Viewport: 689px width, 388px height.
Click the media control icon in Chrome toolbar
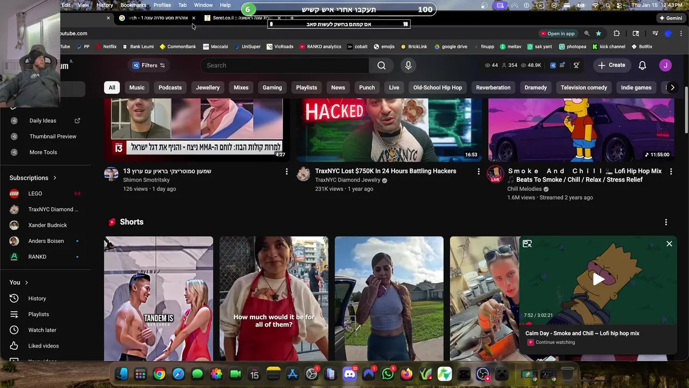655,33
